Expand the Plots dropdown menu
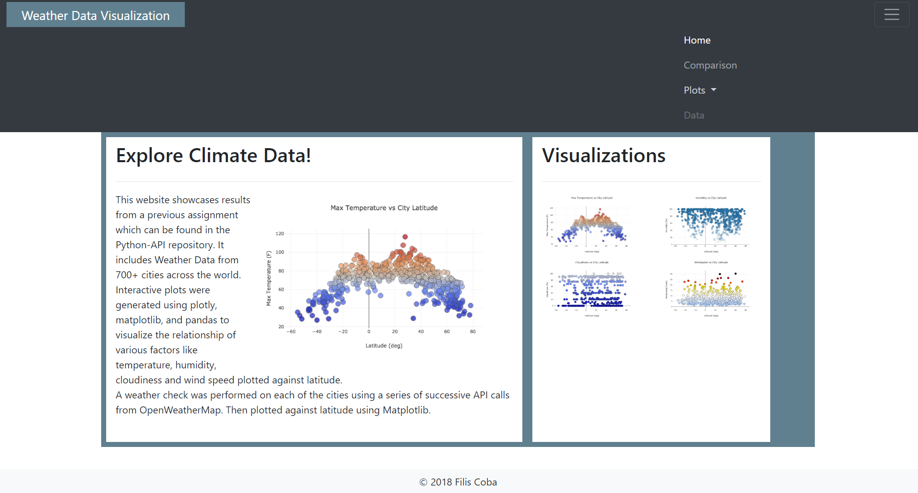This screenshot has height=493, width=918. click(x=700, y=90)
